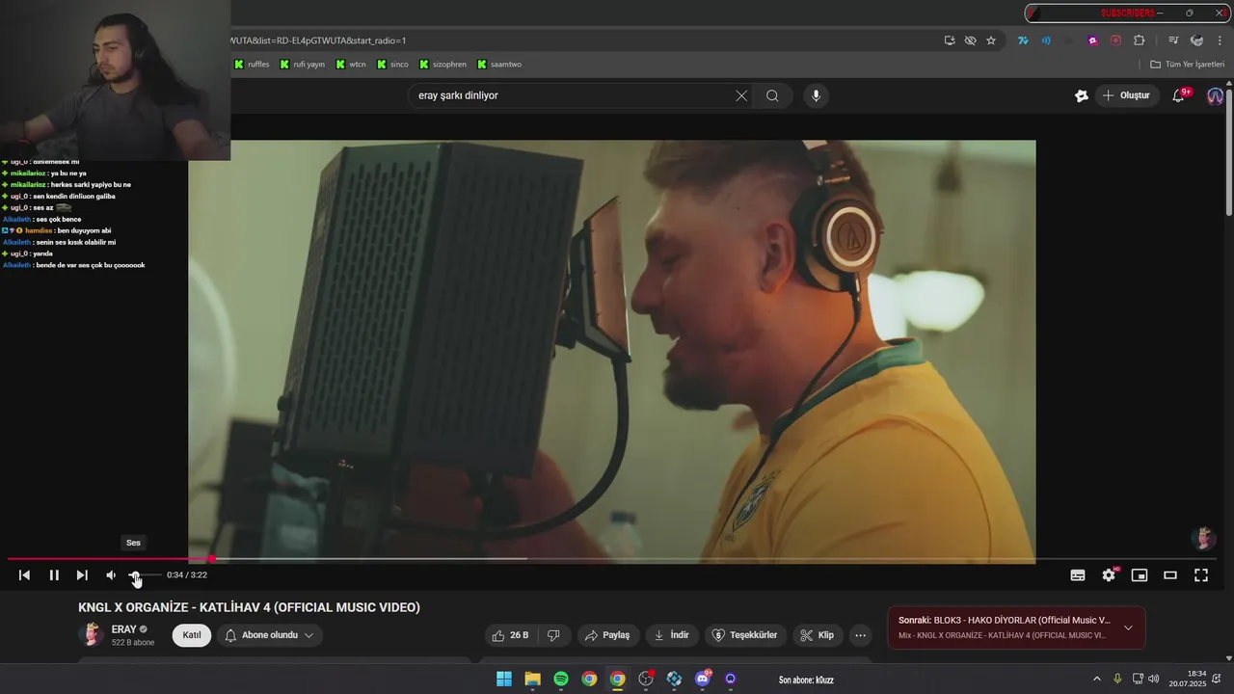Open the 7TV extension icon
Screen dimensions: 1234x694
click(1023, 40)
